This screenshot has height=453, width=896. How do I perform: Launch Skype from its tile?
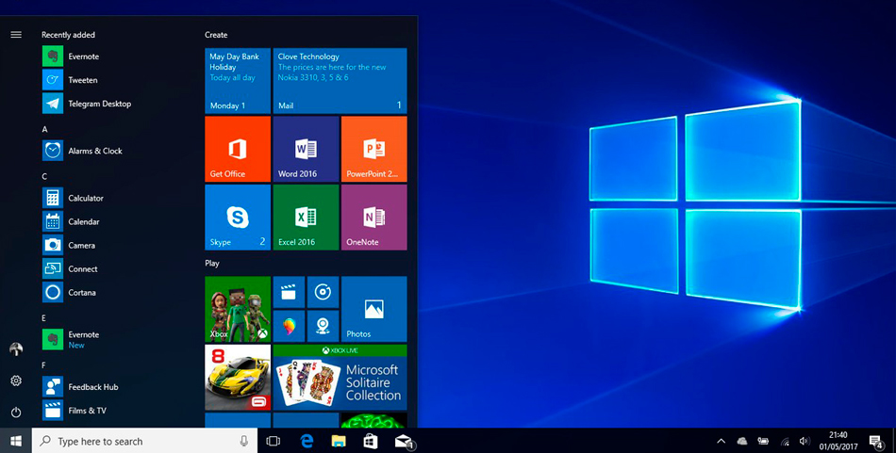(238, 218)
